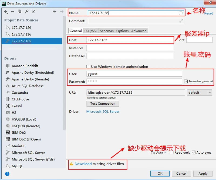The height and width of the screenshot is (180, 216).
Task: Switch to the Schemas tab
Action: (107, 31)
